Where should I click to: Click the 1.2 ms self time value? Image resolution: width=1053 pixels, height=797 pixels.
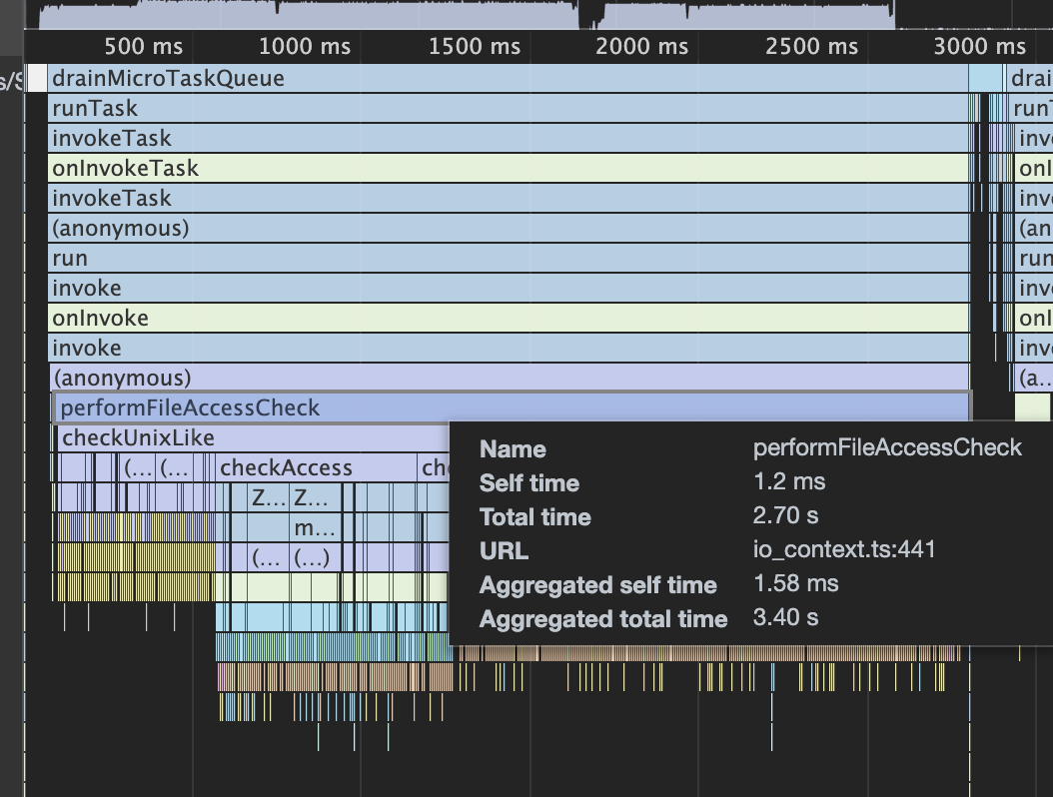(789, 481)
